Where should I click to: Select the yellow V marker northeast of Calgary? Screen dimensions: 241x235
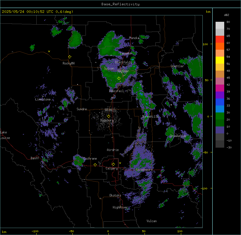click(120, 163)
